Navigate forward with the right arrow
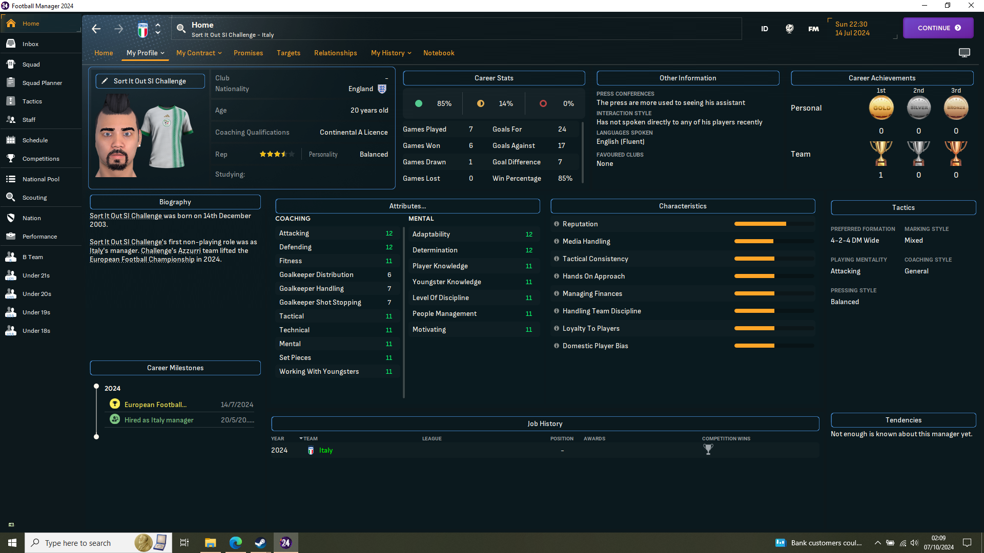Viewport: 984px width, 553px height. coord(119,29)
